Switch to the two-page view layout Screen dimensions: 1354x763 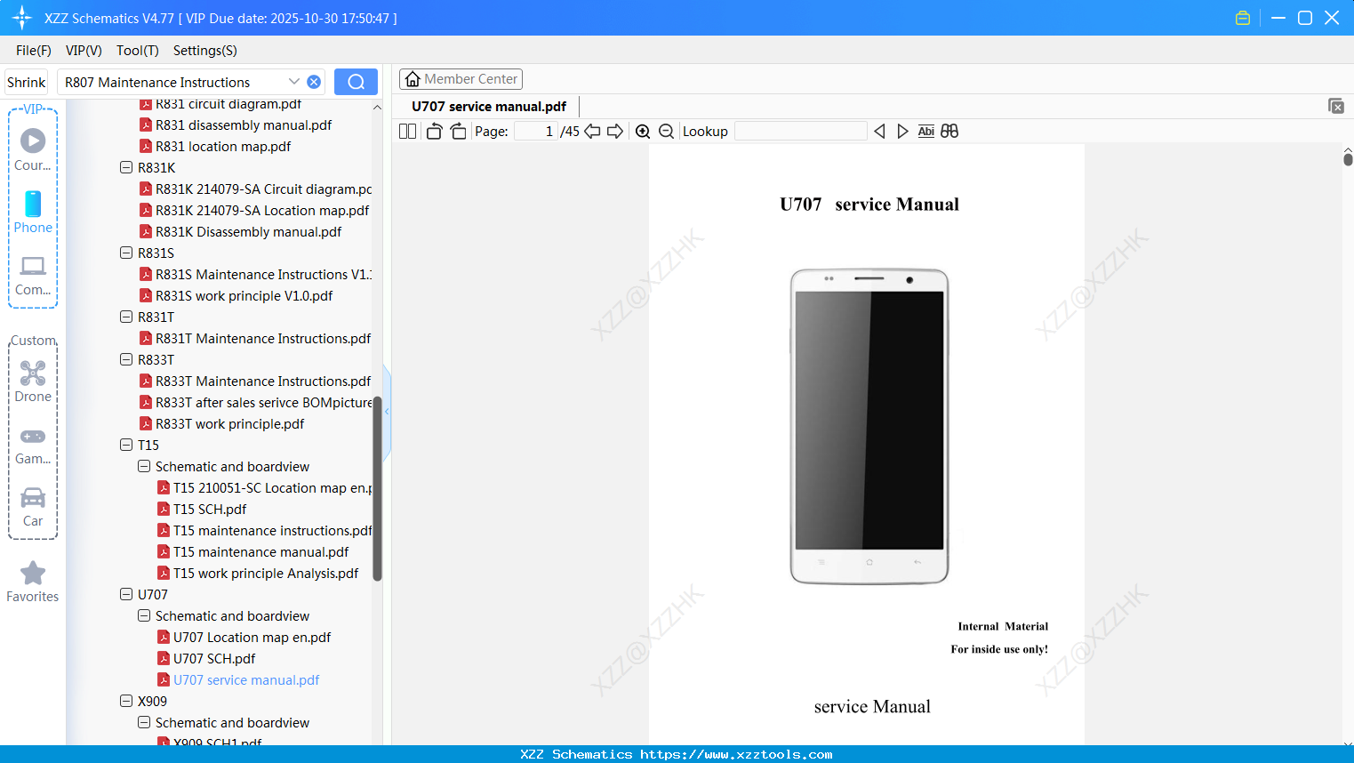(x=407, y=131)
